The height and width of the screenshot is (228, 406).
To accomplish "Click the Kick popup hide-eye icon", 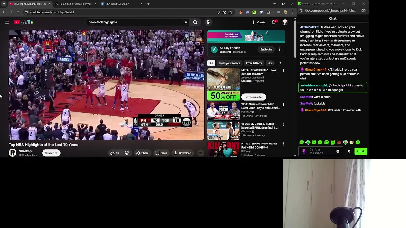I will tap(363, 11).
